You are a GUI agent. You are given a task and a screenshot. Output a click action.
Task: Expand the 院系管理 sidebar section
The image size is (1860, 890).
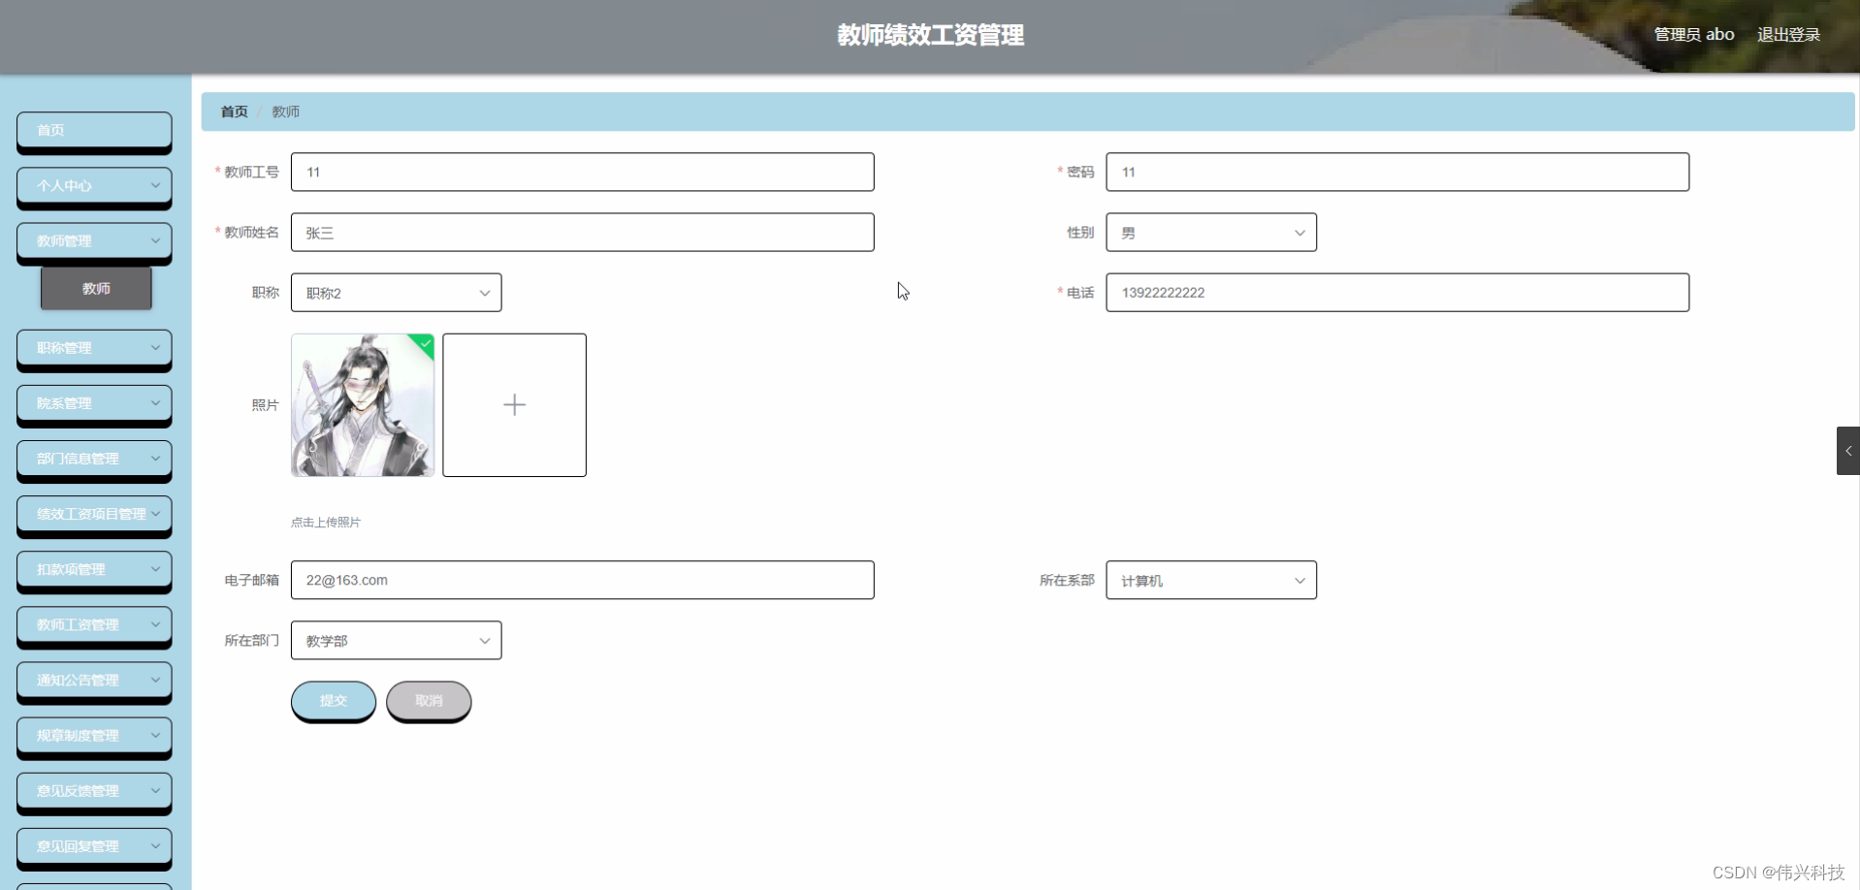tap(93, 403)
